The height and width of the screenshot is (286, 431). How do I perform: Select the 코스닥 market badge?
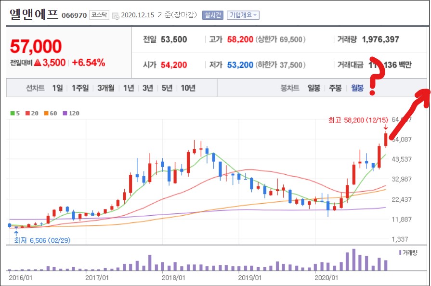[x=99, y=15]
